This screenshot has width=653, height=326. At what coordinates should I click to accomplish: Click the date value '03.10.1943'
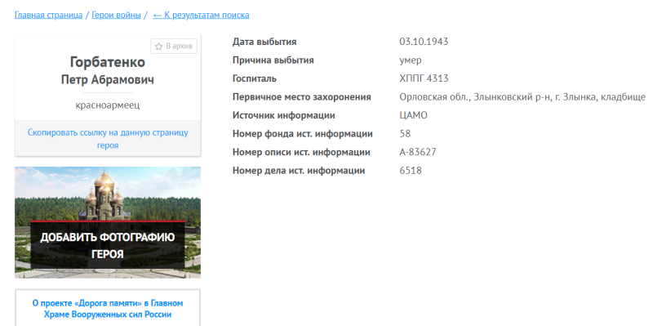coord(424,42)
